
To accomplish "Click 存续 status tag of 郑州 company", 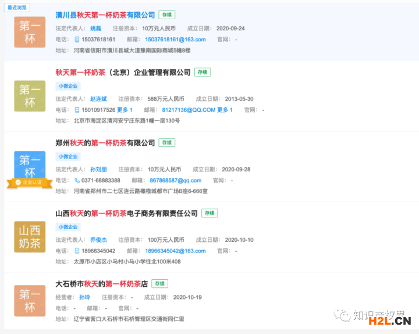I will (x=167, y=143).
